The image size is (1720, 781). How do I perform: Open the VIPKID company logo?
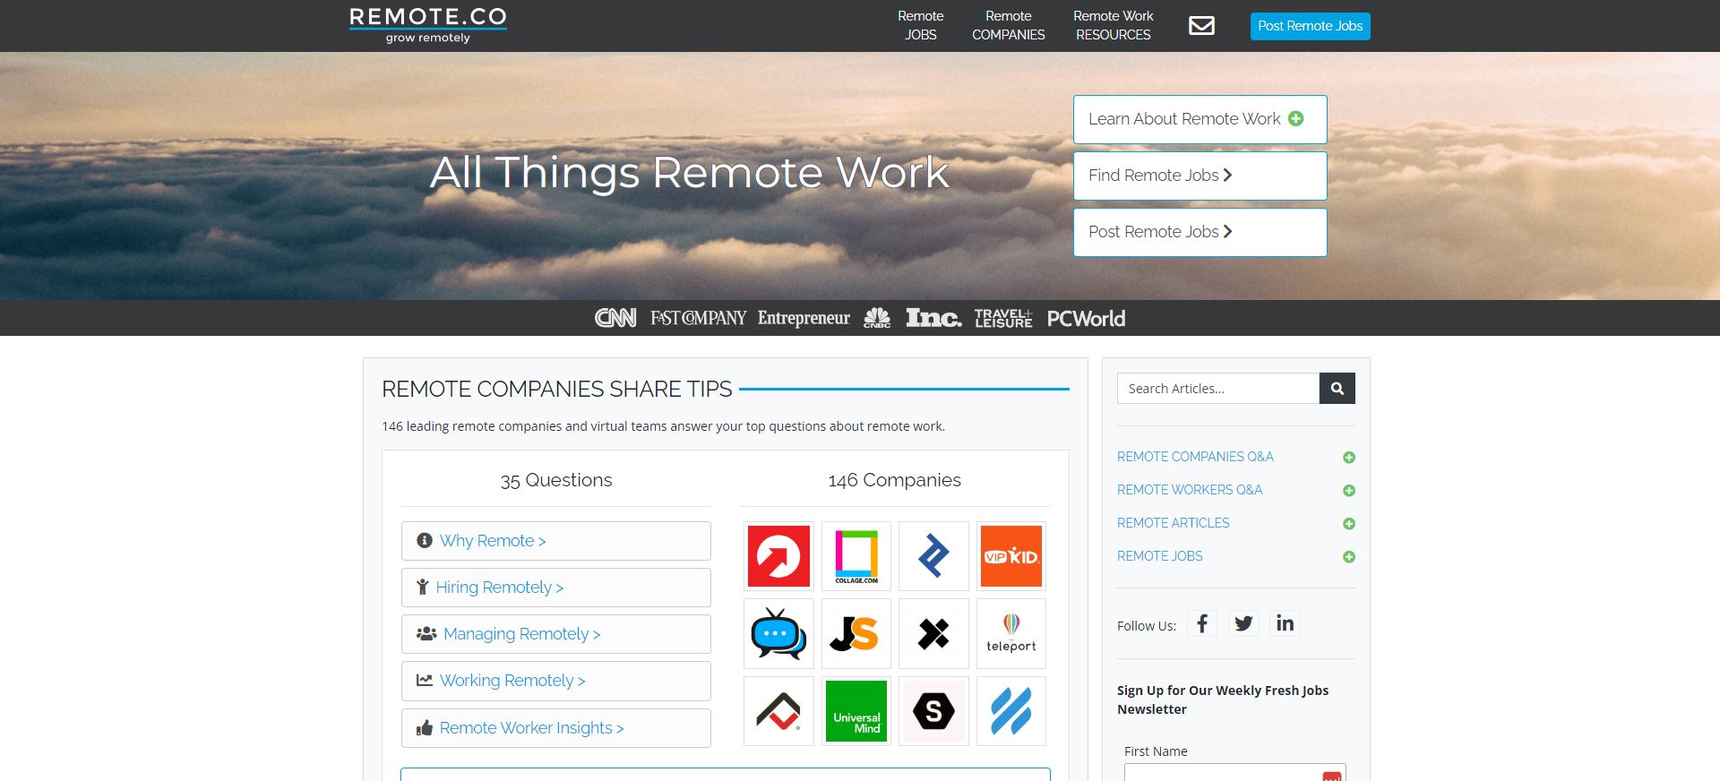tap(1011, 556)
